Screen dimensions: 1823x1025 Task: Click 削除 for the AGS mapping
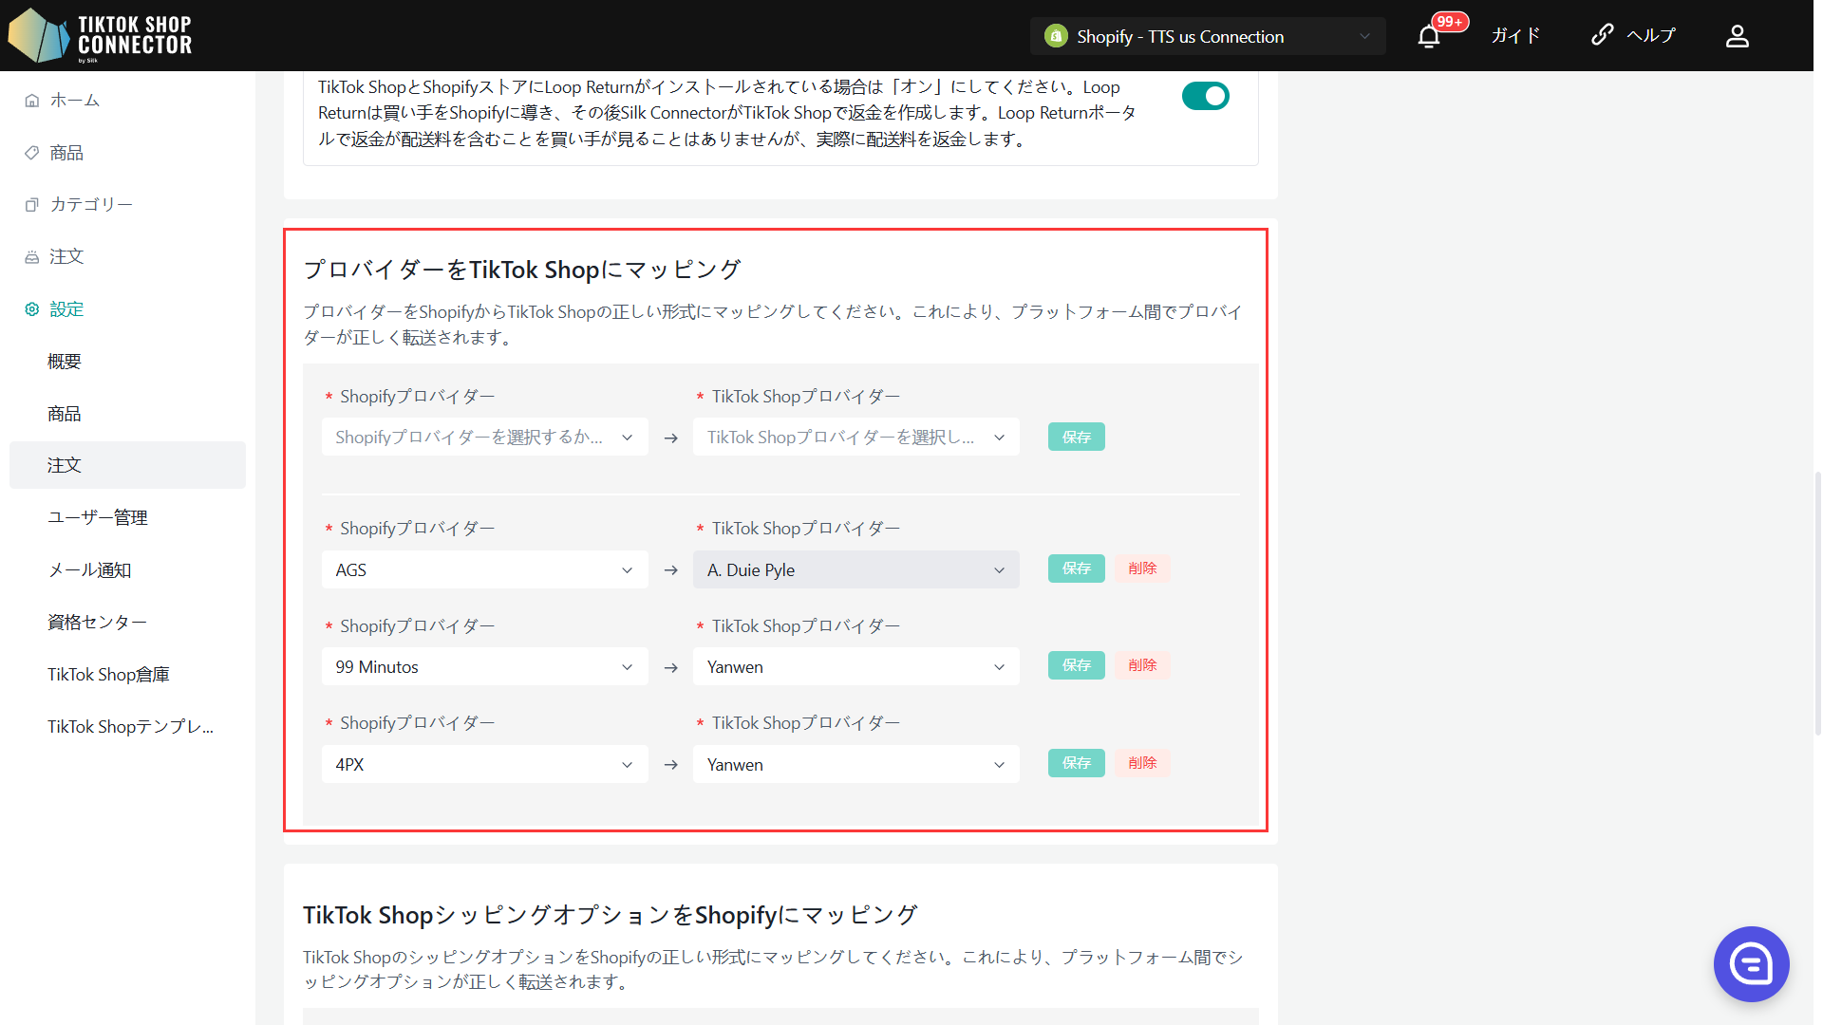click(x=1142, y=568)
